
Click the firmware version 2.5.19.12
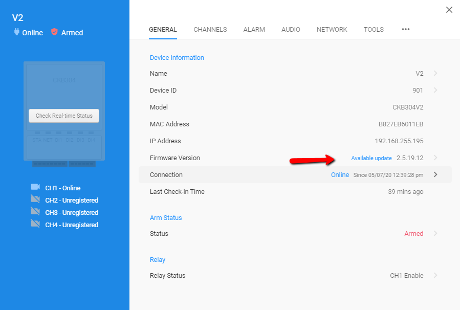click(x=410, y=158)
